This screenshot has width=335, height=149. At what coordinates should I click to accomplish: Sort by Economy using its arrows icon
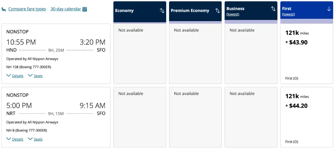162,11
